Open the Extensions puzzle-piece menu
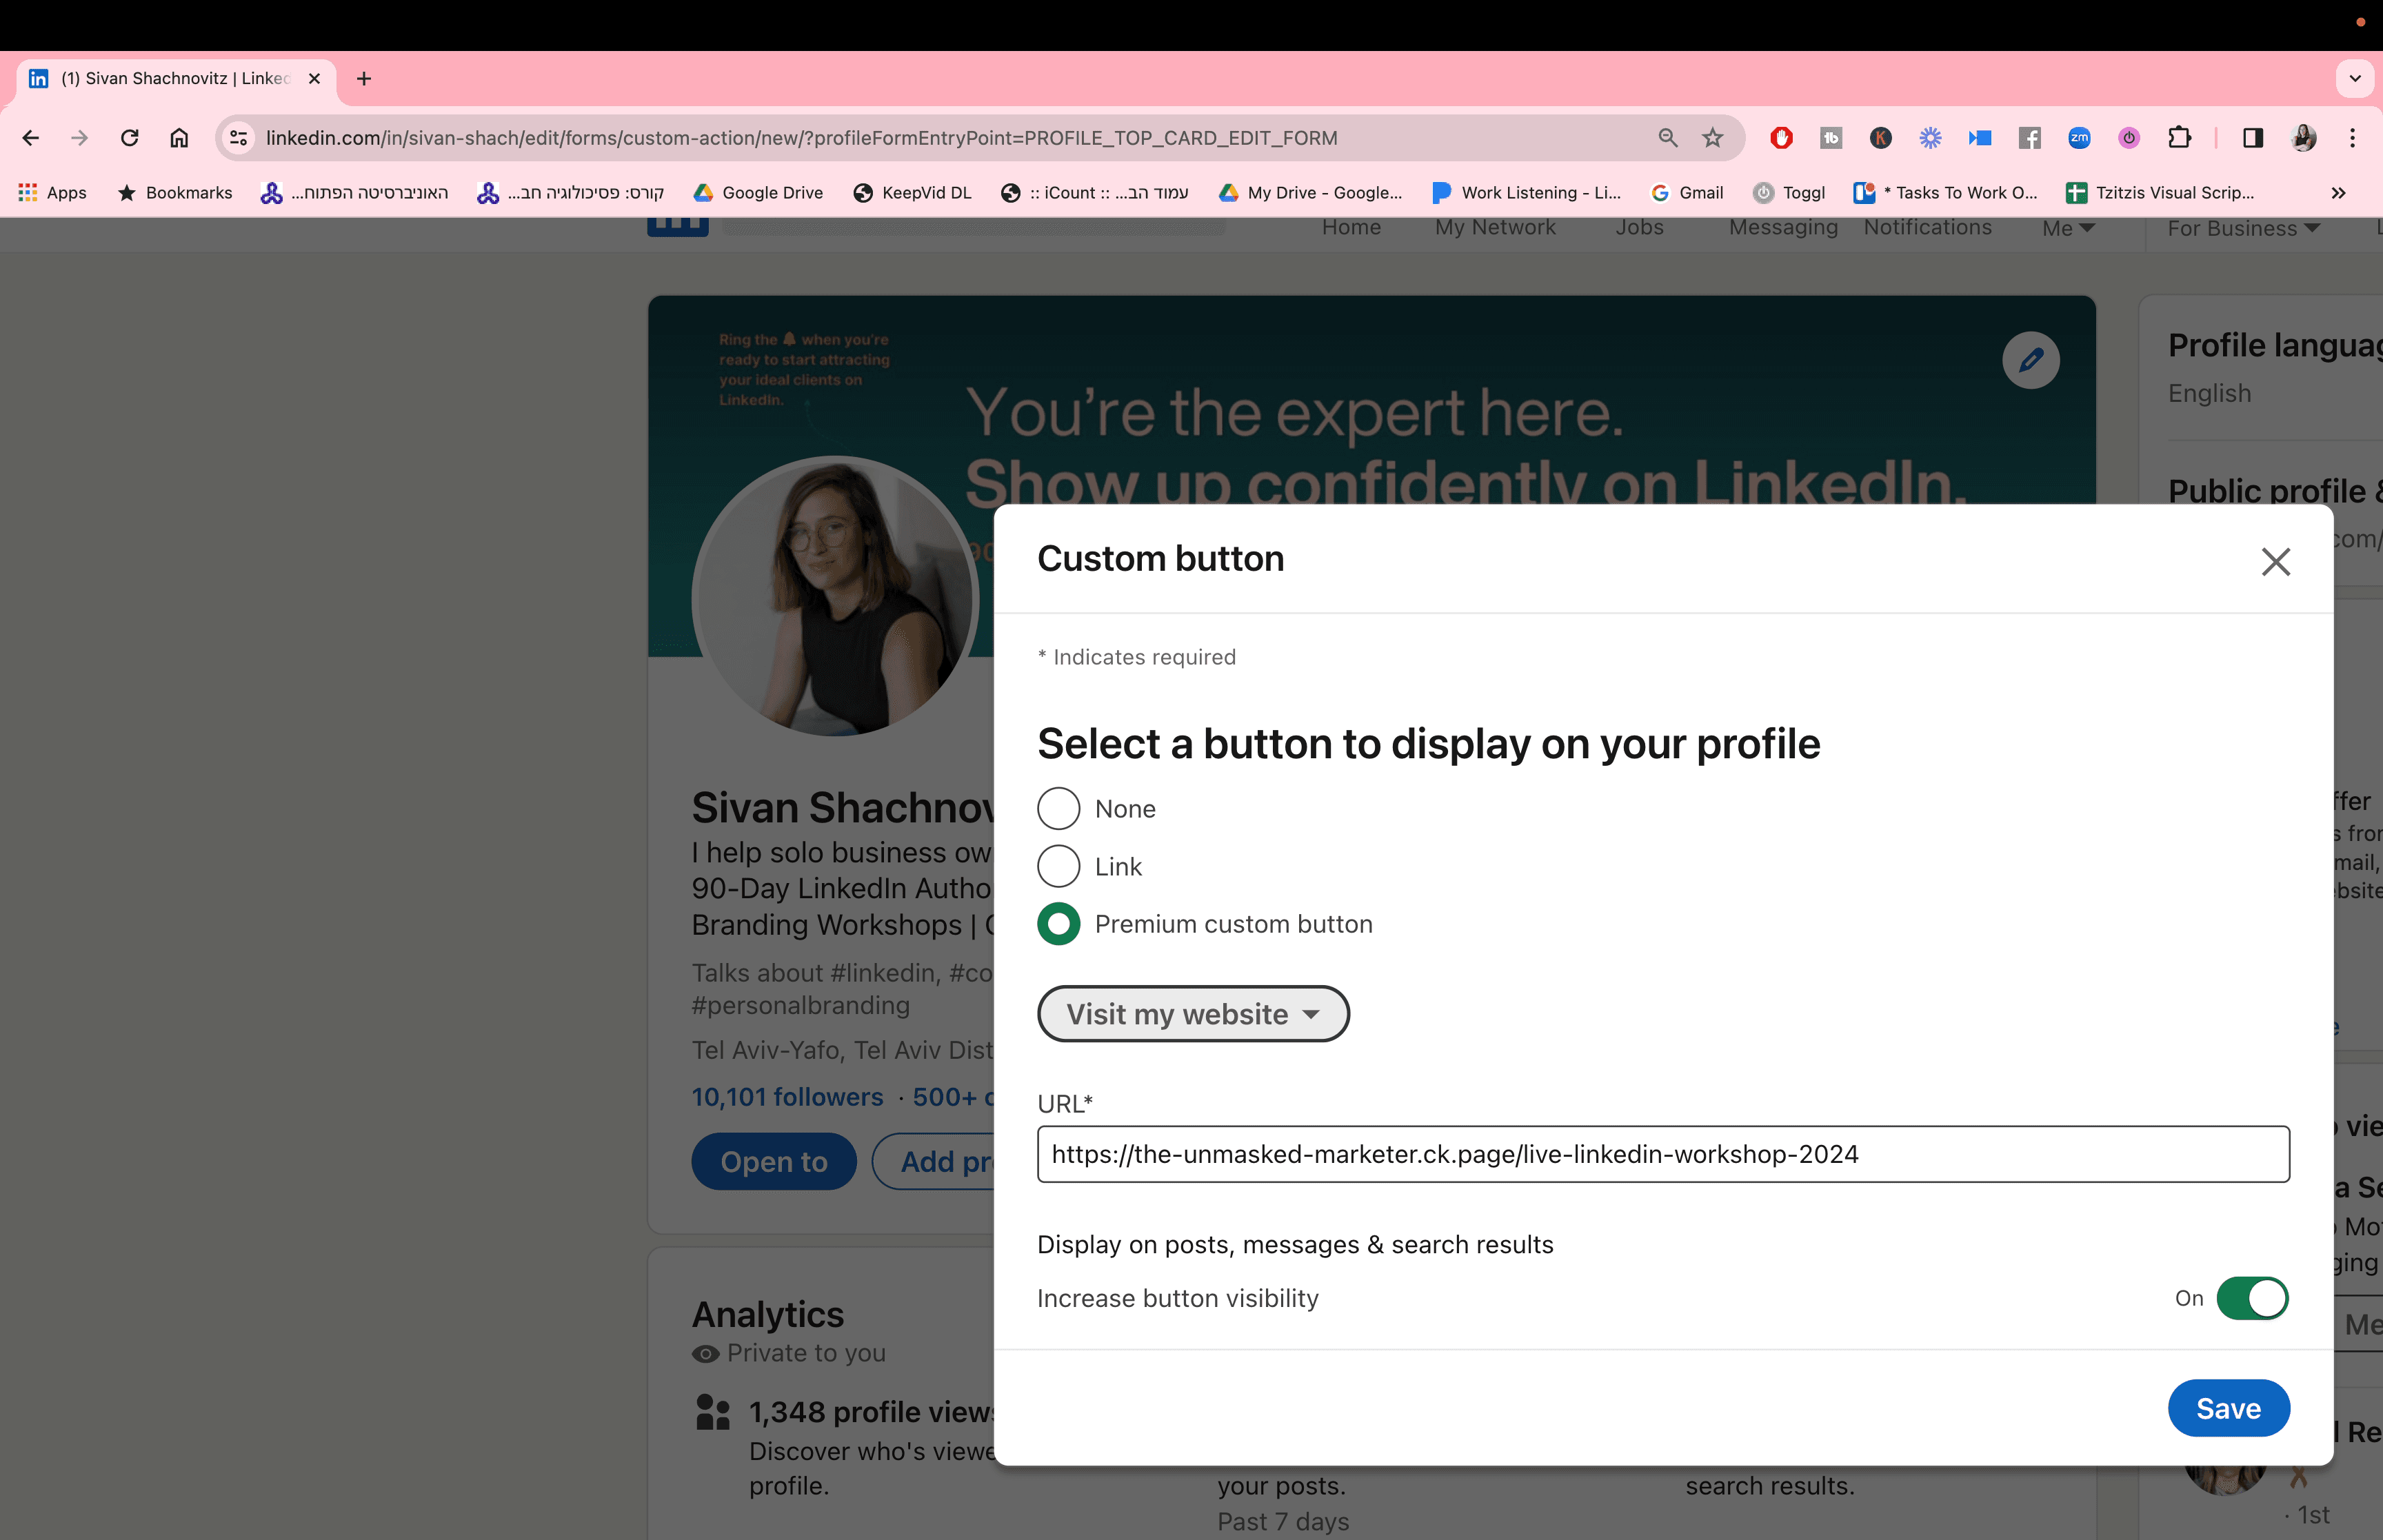The image size is (2383, 1540). tap(2179, 138)
